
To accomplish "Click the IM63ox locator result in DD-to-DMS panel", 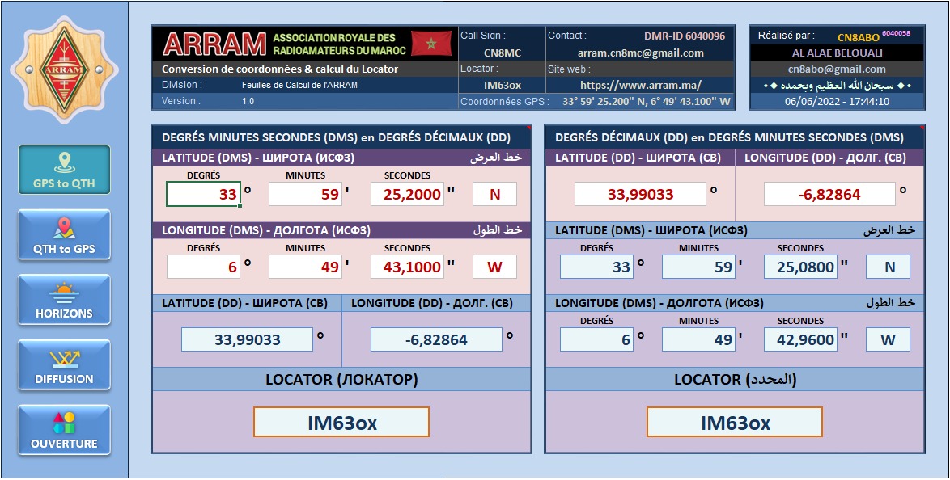I will [734, 422].
